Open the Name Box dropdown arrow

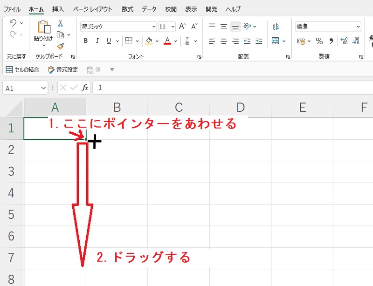[44, 88]
